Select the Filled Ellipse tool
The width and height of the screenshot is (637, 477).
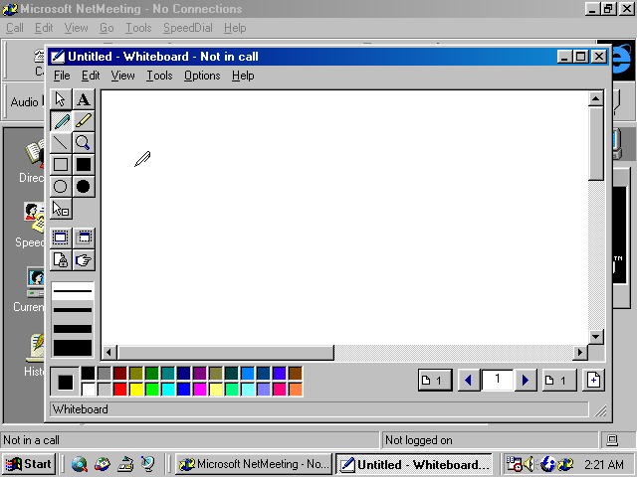click(84, 187)
